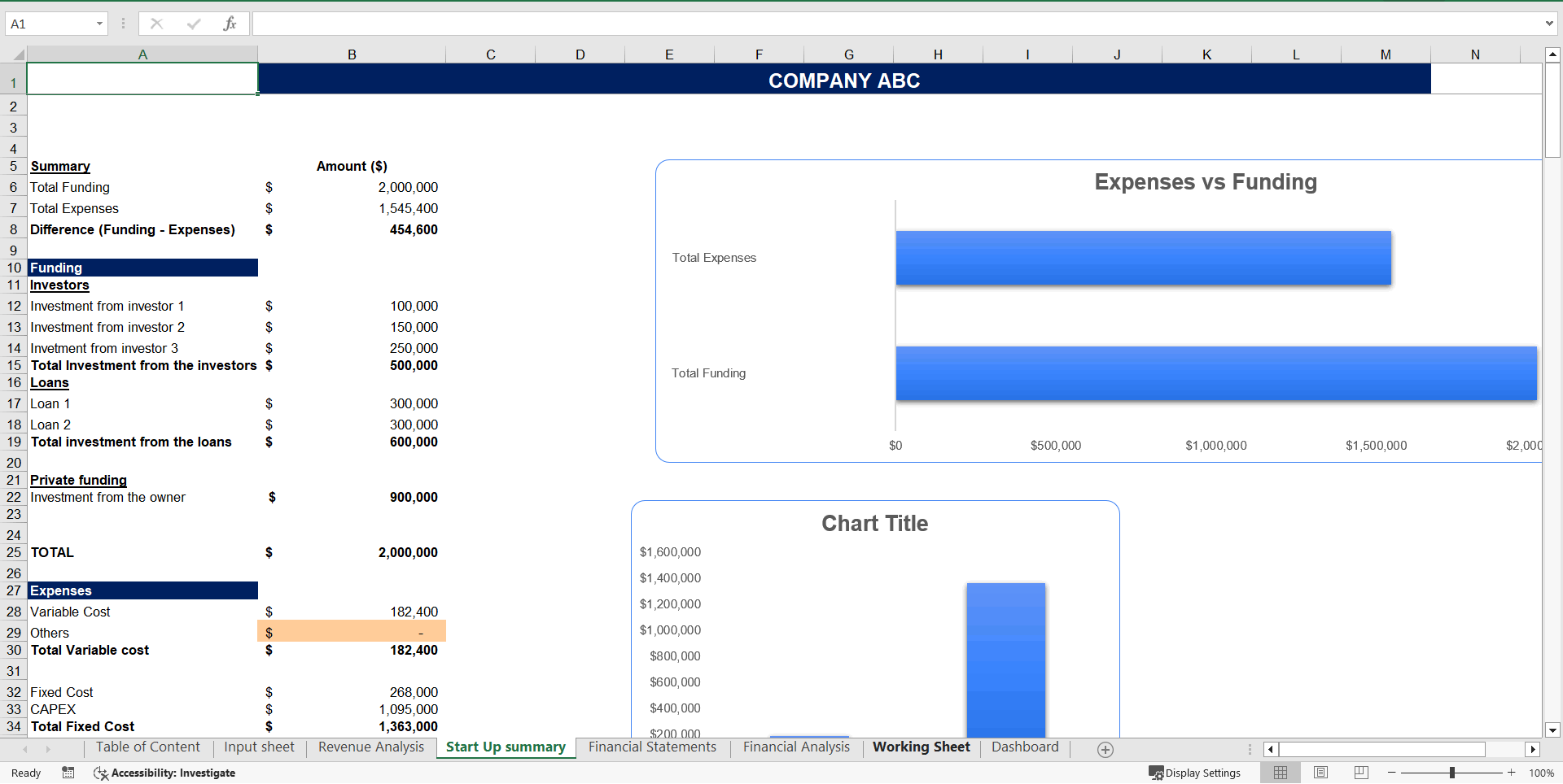This screenshot has height=784, width=1563.
Task: Open the Name Box dropdown arrow
Action: click(99, 24)
